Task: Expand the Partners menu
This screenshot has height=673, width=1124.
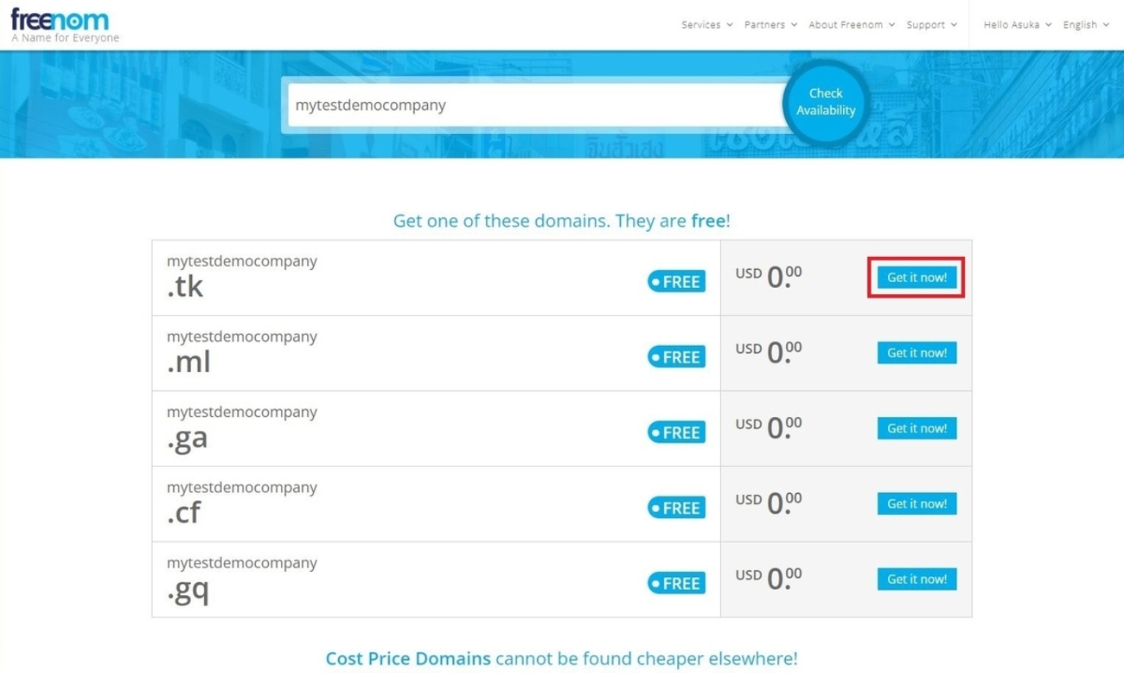Action: (770, 25)
